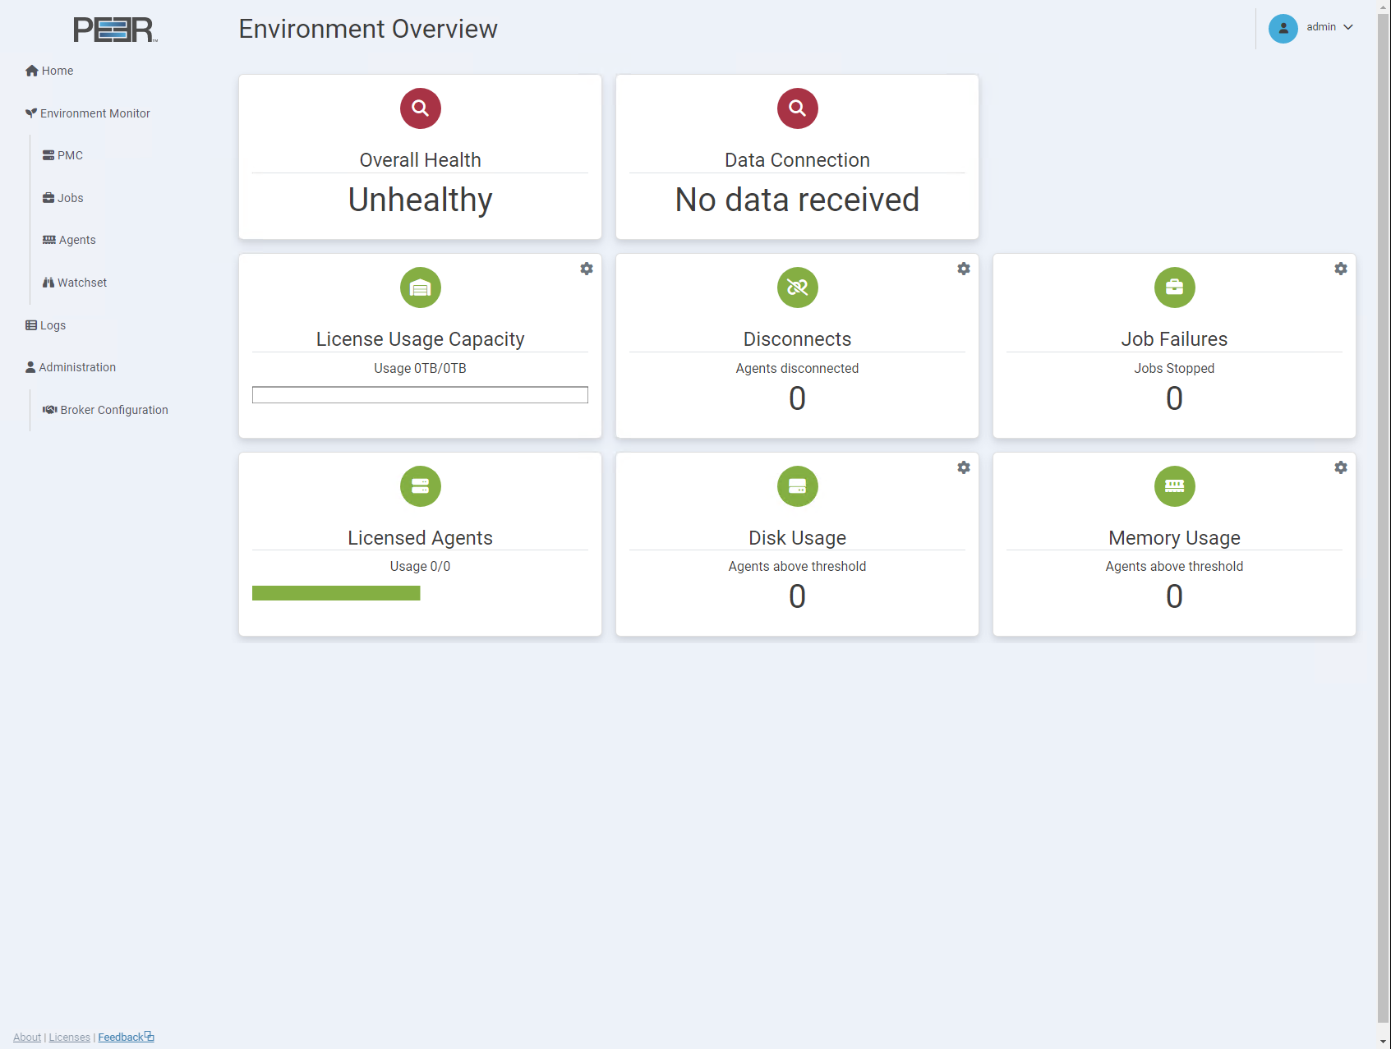The width and height of the screenshot is (1391, 1049).
Task: Open the Licenses link in the footer
Action: (69, 1037)
